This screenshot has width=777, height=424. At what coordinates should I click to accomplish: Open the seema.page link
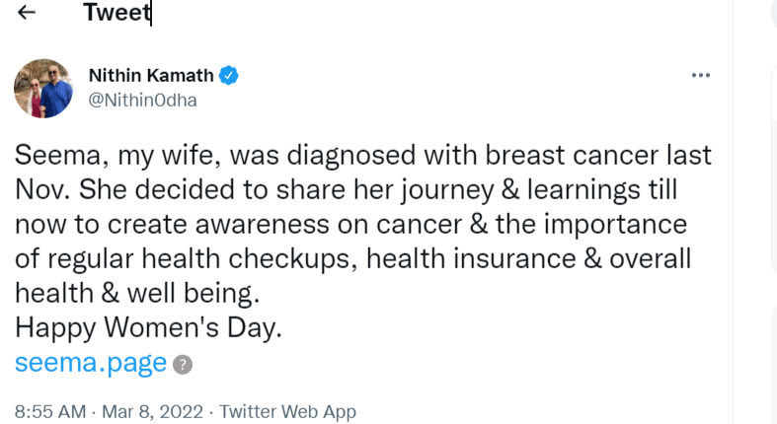[91, 363]
